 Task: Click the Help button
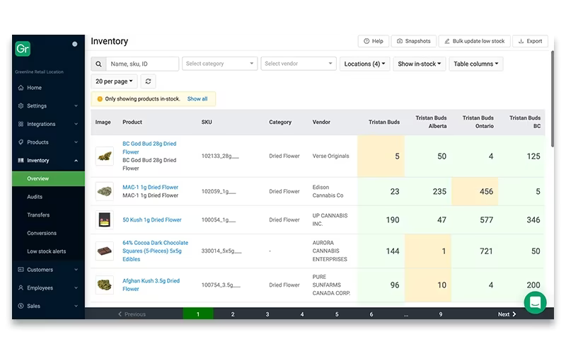point(374,41)
